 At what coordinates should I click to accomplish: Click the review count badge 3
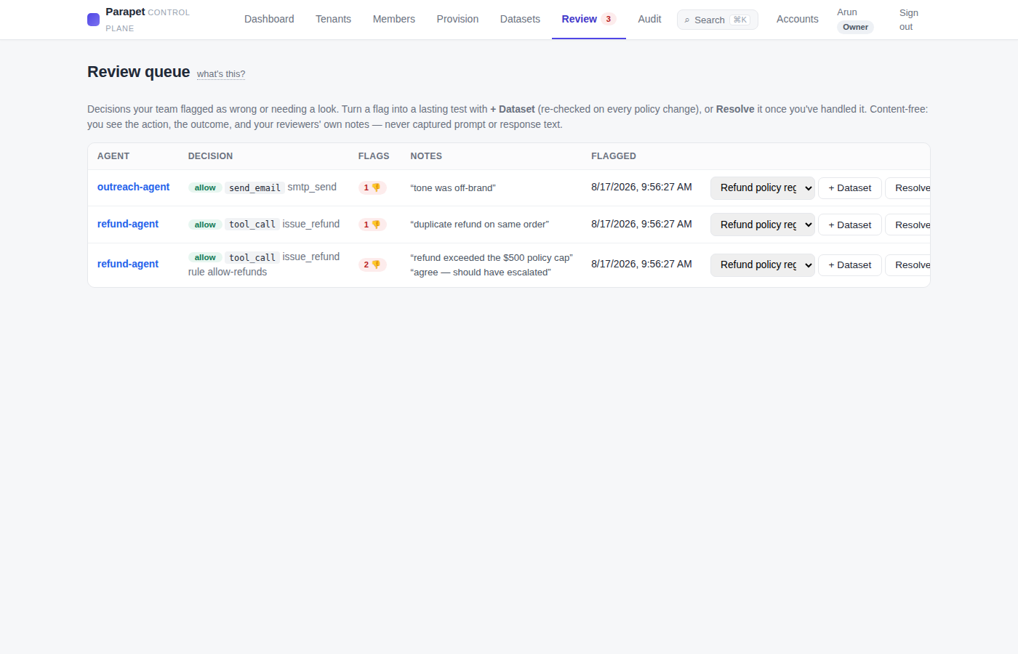pos(609,19)
